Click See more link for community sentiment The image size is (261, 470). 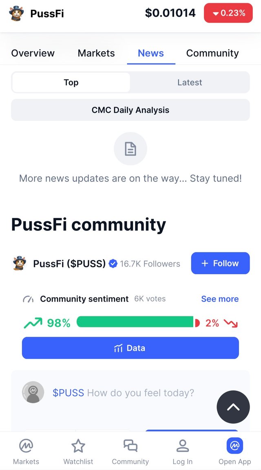(220, 299)
